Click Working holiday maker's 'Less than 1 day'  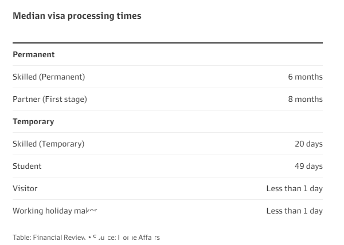(295, 211)
